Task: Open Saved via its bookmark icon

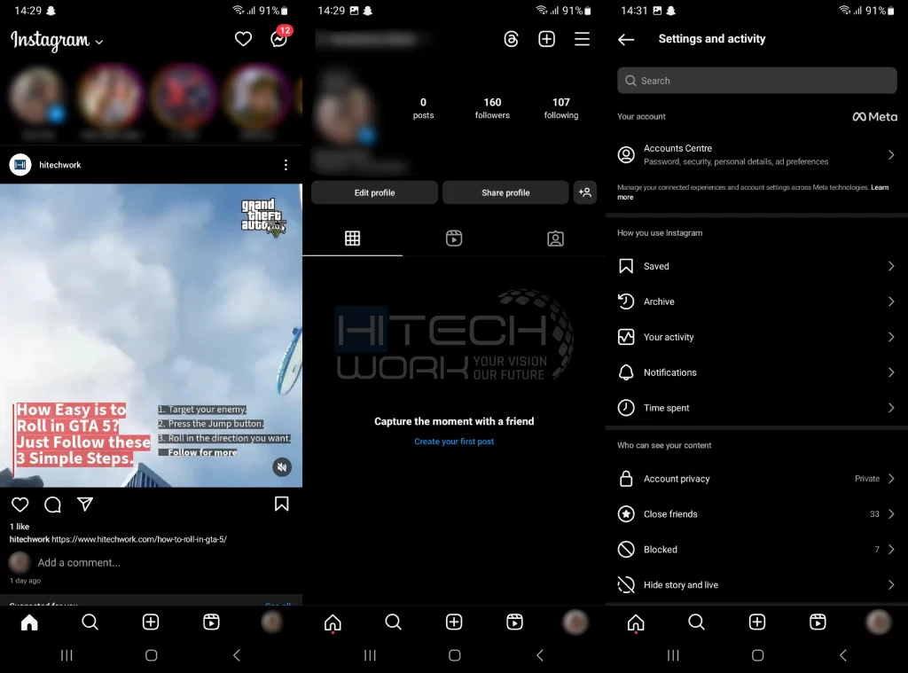Action: (x=626, y=266)
